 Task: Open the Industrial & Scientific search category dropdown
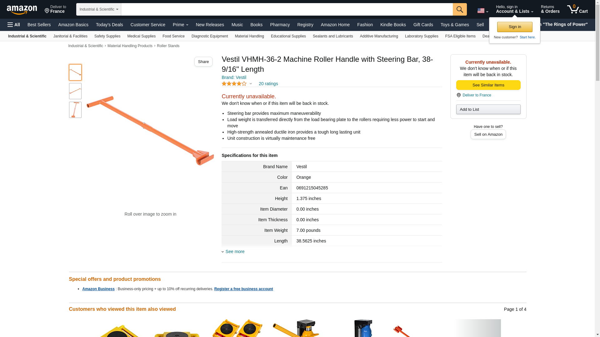pyautogui.click(x=99, y=9)
